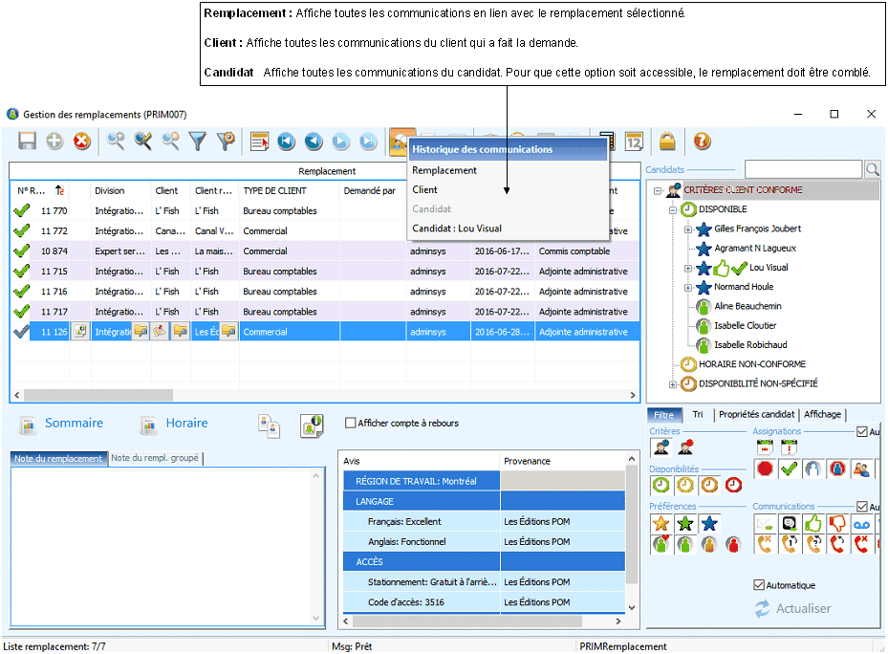Go to first record navigation arrow
The width and height of the screenshot is (888, 654).
coord(286,142)
